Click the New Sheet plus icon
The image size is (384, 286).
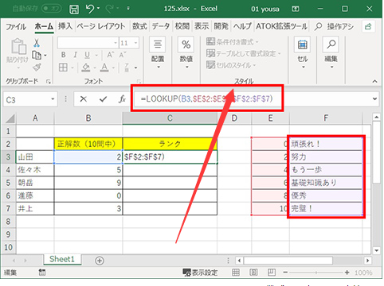coord(100,261)
